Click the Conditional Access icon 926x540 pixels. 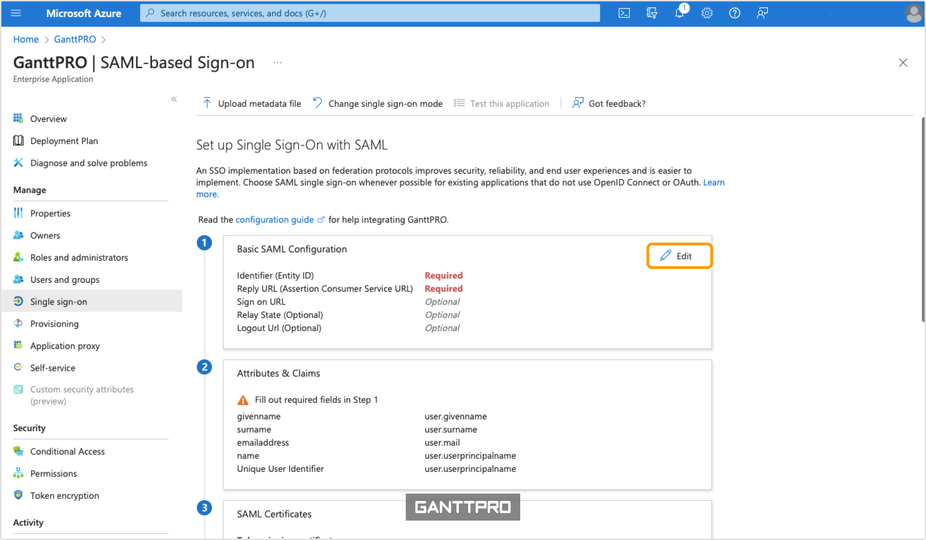coord(18,451)
